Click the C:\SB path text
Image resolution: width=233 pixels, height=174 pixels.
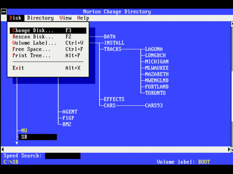point(11,162)
